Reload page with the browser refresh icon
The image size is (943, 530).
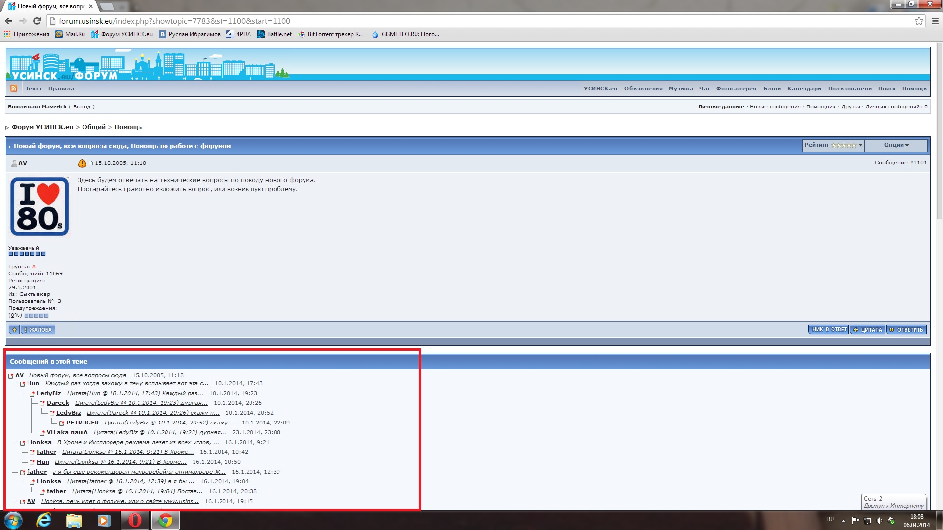37,21
